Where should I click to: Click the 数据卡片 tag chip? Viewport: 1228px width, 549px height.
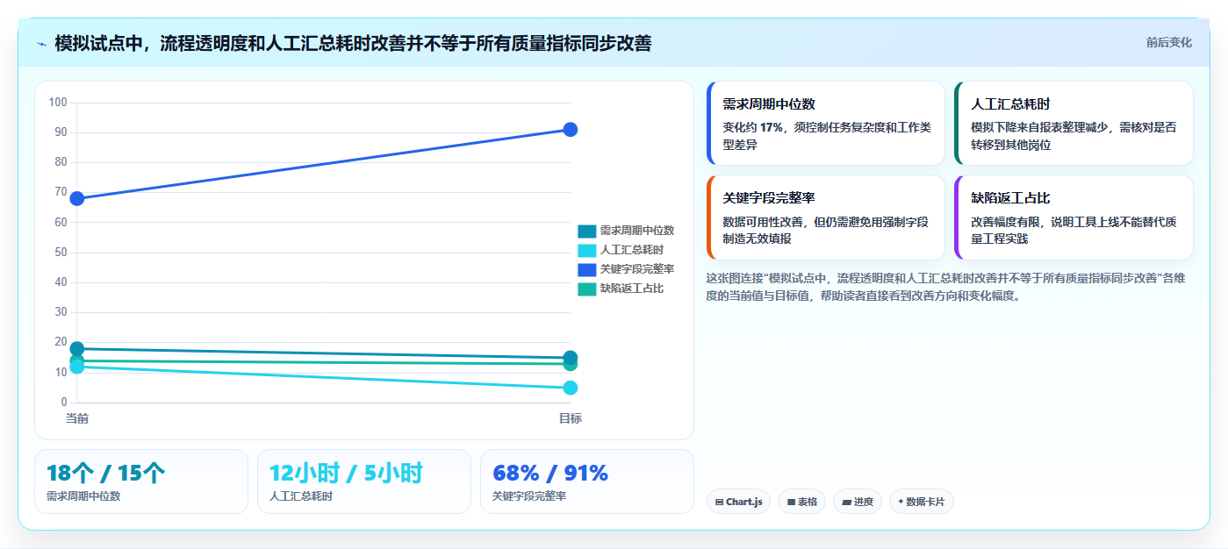[x=922, y=502]
